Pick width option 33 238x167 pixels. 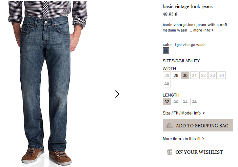[213, 75]
